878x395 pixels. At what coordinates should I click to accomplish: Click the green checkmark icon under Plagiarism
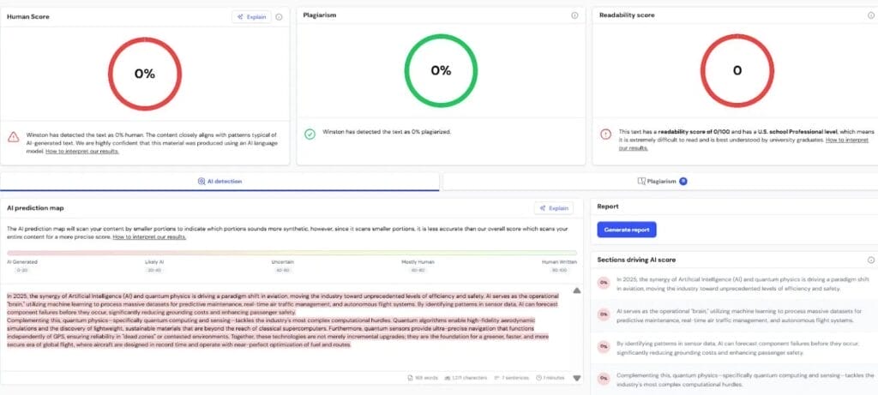coord(310,134)
